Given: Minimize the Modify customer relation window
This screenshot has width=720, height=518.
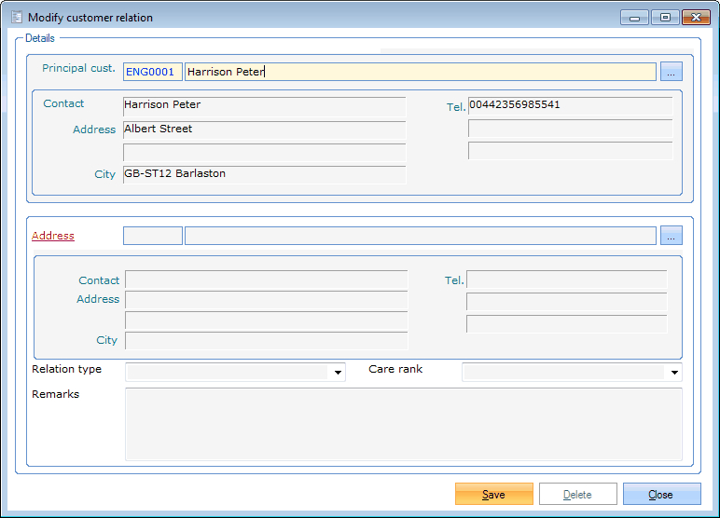Looking at the screenshot, I should (x=634, y=18).
